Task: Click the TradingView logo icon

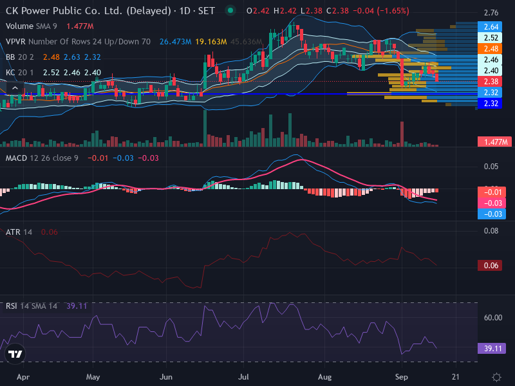Action: [15, 354]
